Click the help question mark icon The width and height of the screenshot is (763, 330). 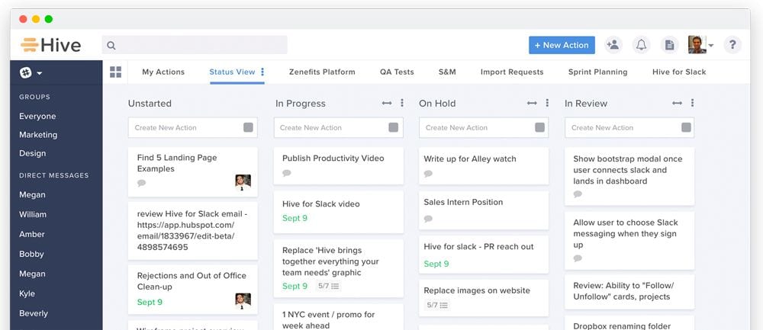point(732,45)
